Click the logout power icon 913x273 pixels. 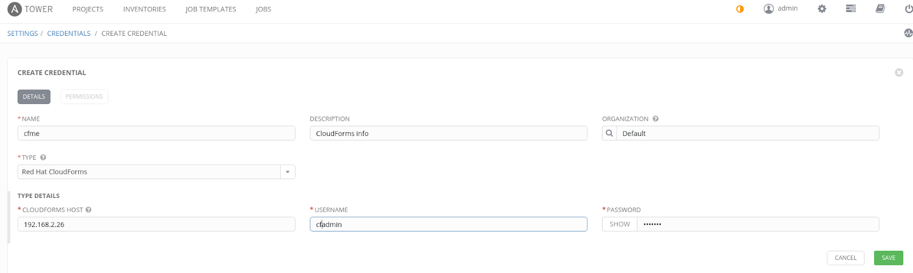908,9
